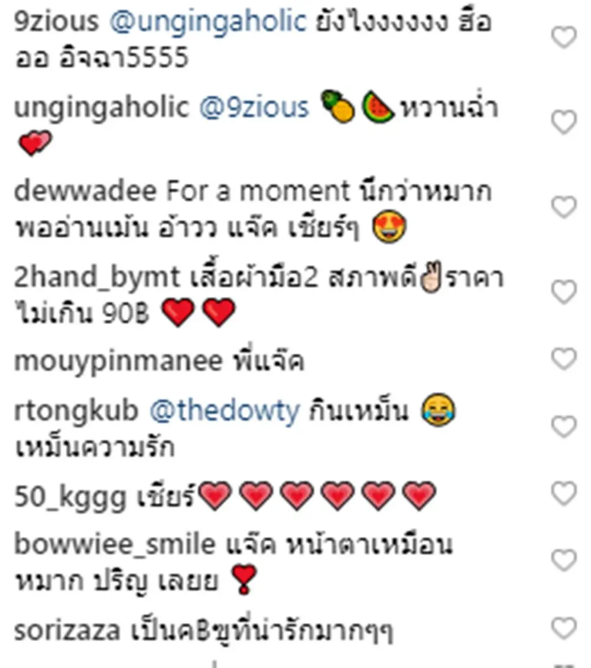Open the @ungingaholic mention link

click(208, 22)
